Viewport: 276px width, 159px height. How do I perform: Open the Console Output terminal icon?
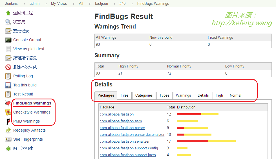tap(8, 40)
